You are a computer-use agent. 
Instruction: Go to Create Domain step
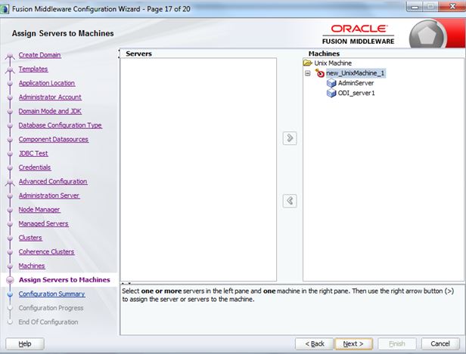point(39,55)
